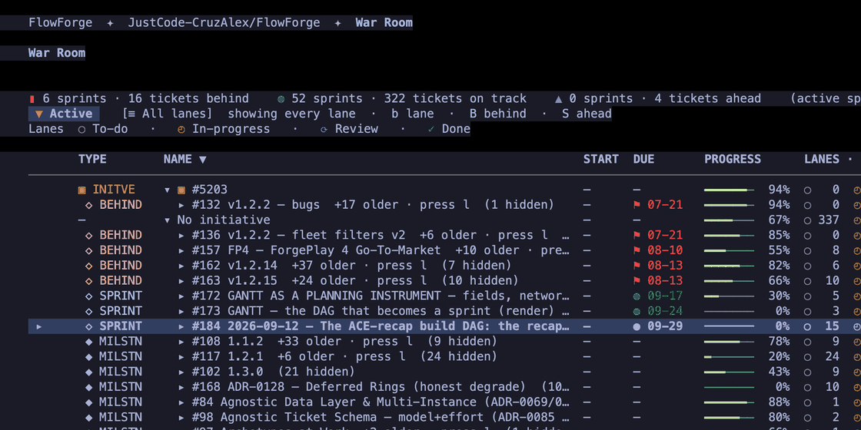
Task: Select the #162 v1.2.14 row
Action: point(445,266)
